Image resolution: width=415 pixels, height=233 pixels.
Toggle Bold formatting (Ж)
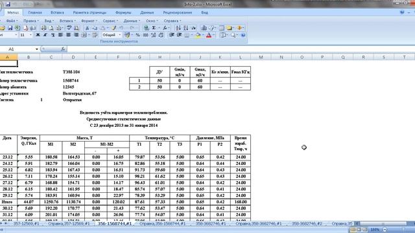[x=38, y=35]
